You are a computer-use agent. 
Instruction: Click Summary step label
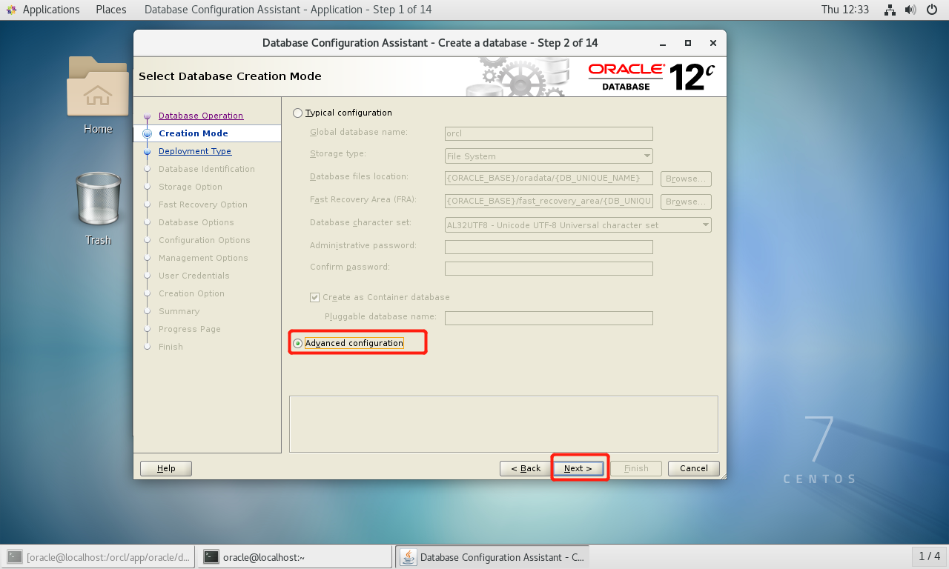tap(179, 311)
